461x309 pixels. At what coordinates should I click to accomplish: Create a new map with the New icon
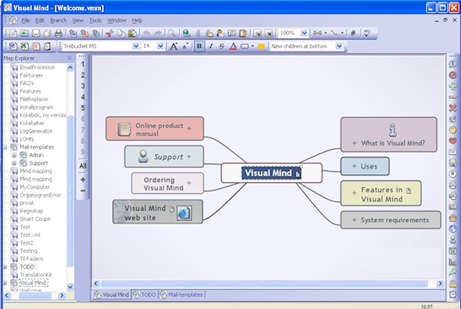point(13,33)
